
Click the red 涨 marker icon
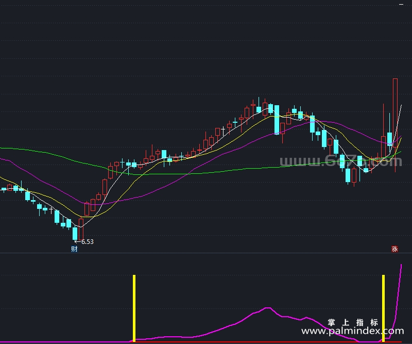click(x=394, y=249)
